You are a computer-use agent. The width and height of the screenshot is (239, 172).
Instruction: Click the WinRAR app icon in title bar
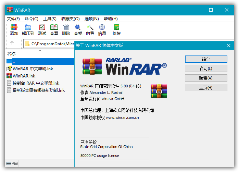[10, 10]
